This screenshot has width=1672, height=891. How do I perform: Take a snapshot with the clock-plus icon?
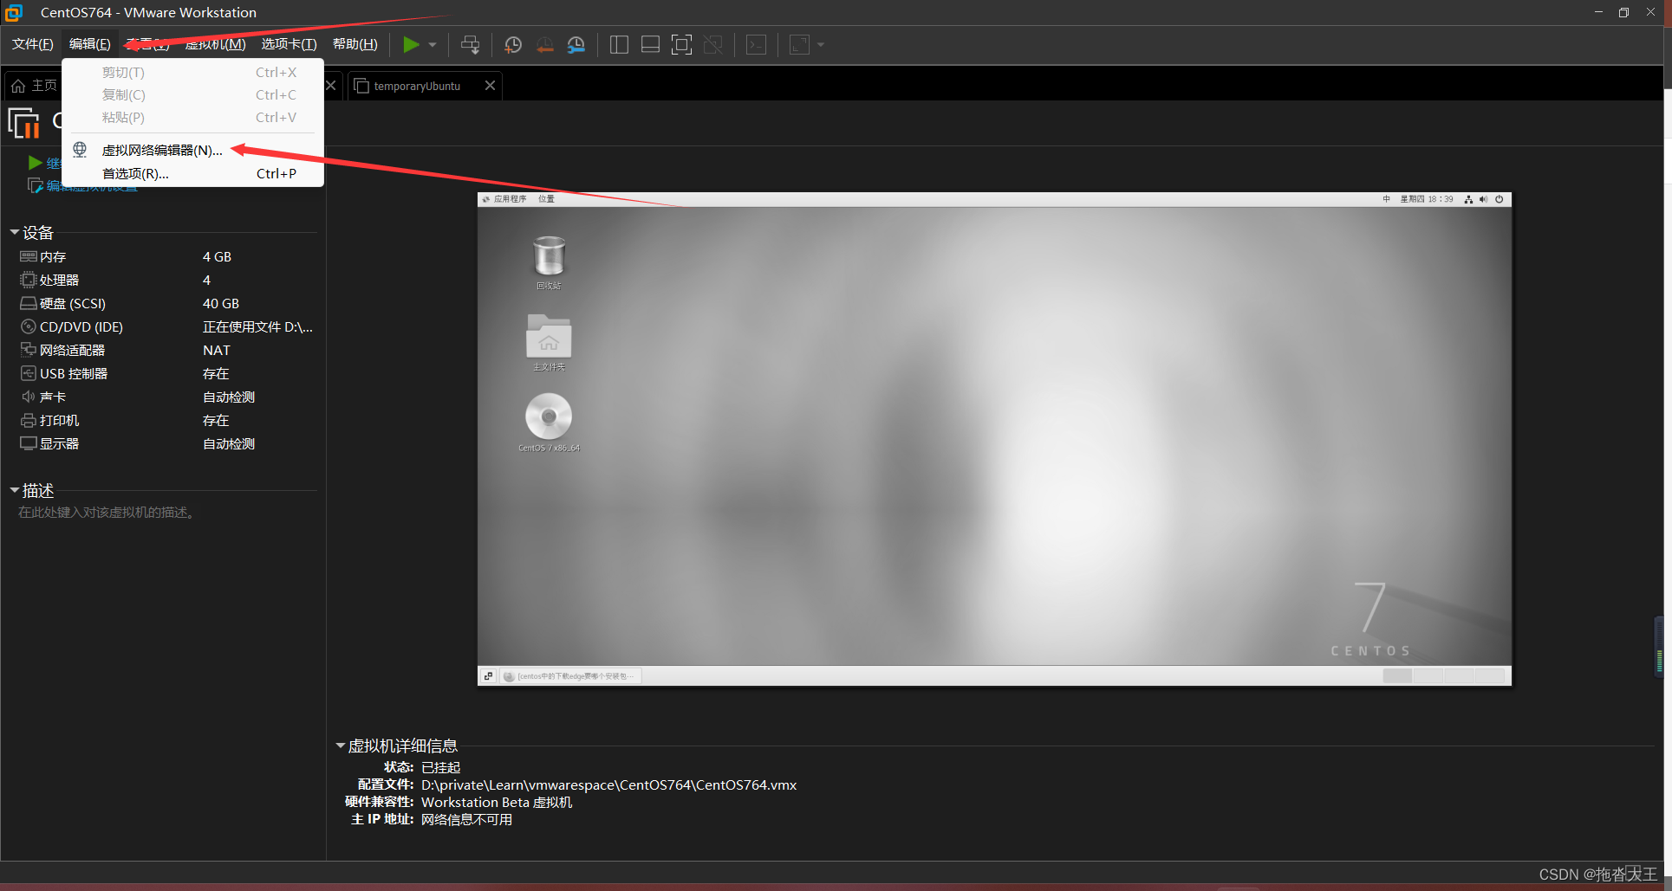pos(513,44)
